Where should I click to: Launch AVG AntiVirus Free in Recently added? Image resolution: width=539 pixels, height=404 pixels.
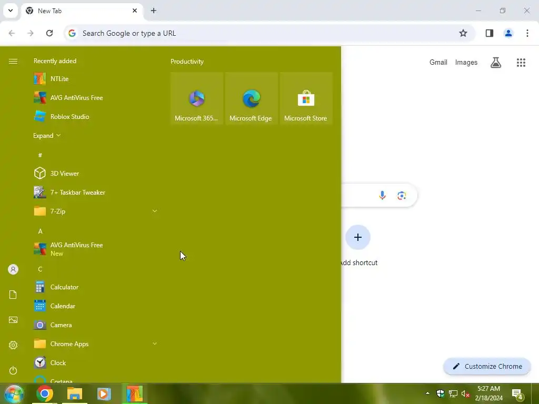coord(96,97)
